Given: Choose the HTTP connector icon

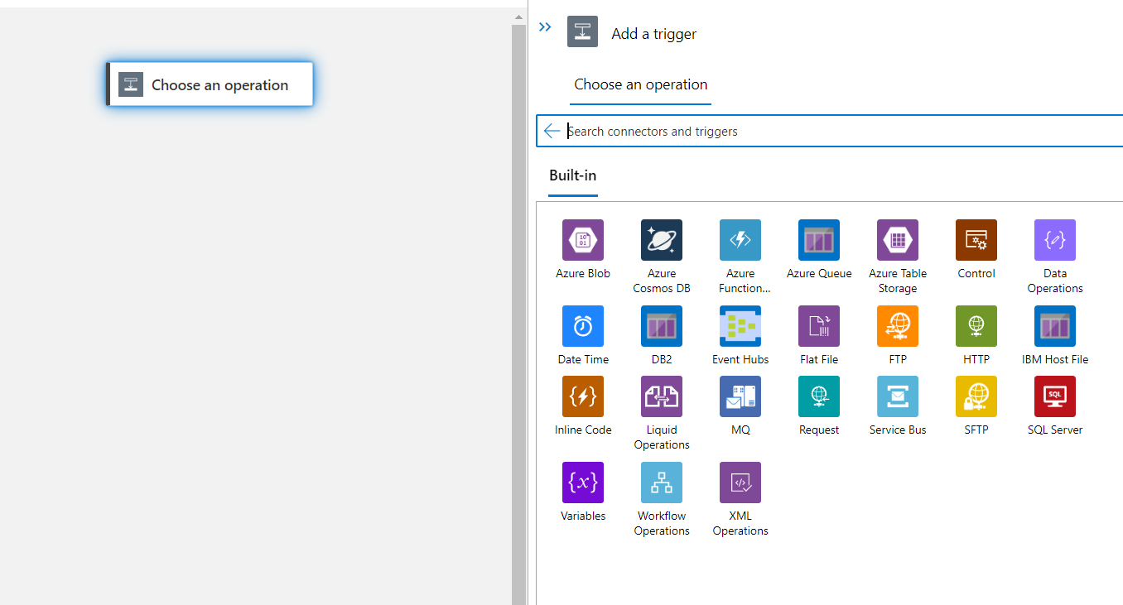Looking at the screenshot, I should click(x=976, y=326).
